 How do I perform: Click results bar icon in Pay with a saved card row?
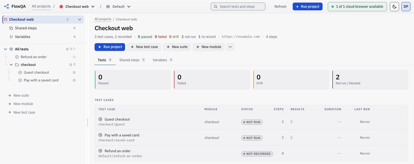pos(292,138)
